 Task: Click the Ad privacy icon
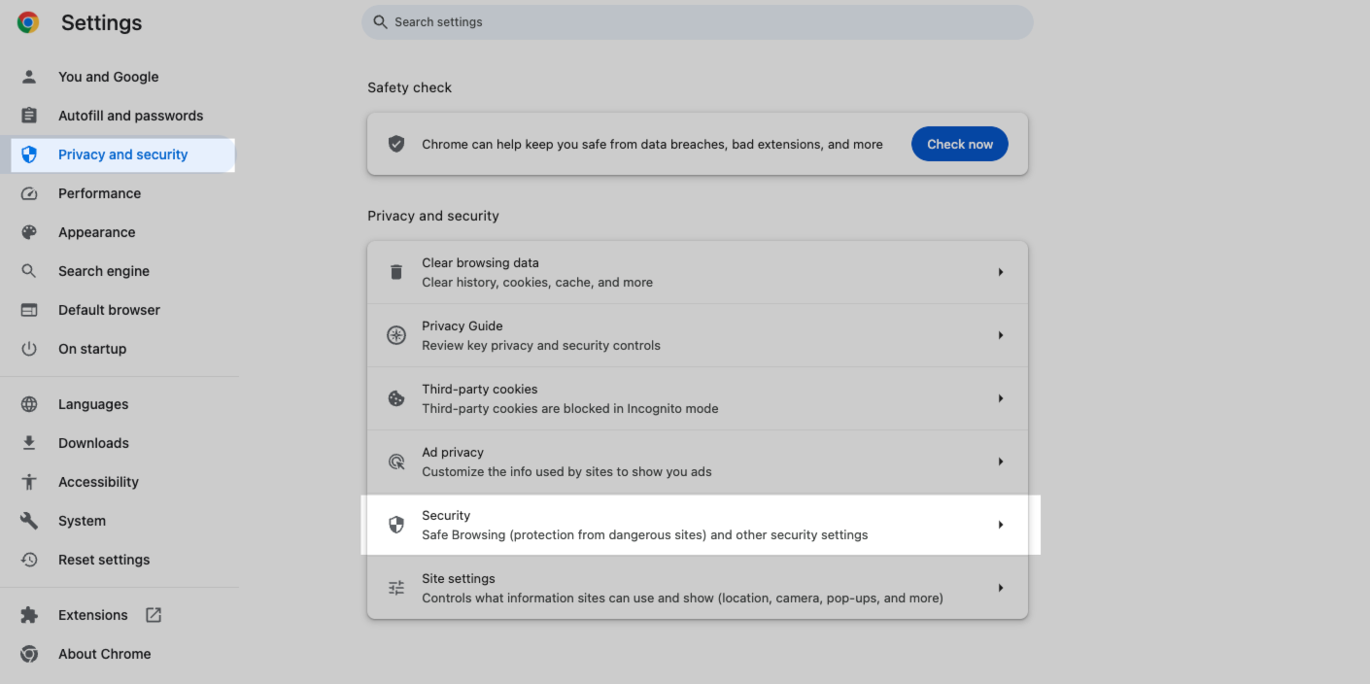point(396,462)
